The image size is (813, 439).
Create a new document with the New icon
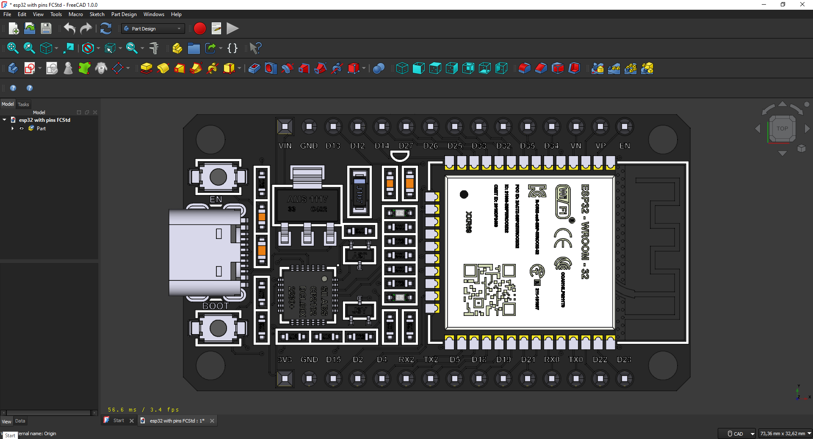click(x=14, y=29)
